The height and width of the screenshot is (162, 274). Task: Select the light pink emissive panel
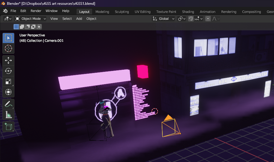tap(94, 79)
